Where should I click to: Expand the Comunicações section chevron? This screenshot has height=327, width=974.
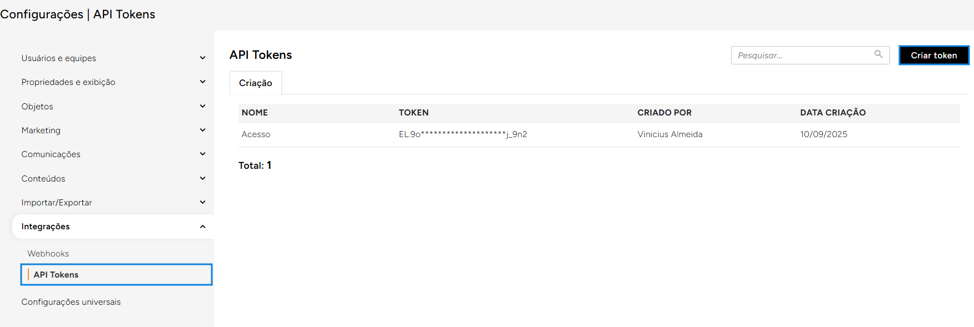pos(202,154)
